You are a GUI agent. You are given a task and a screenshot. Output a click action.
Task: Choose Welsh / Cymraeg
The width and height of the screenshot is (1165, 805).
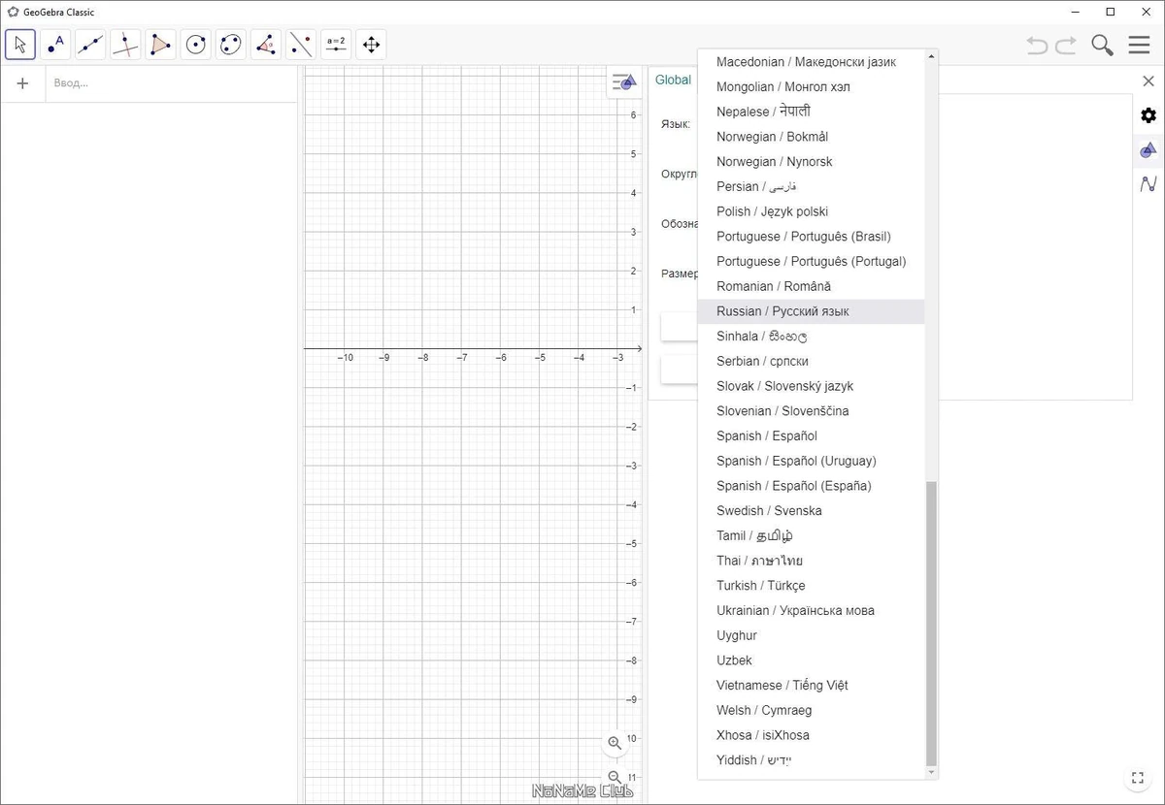(x=811, y=710)
